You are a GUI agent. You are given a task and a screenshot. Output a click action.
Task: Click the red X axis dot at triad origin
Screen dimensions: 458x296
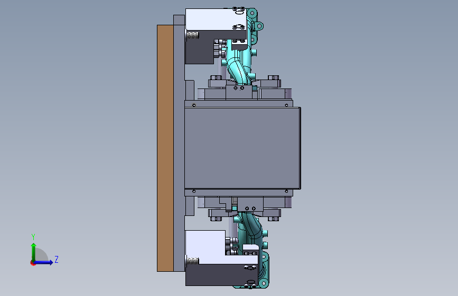(x=33, y=263)
